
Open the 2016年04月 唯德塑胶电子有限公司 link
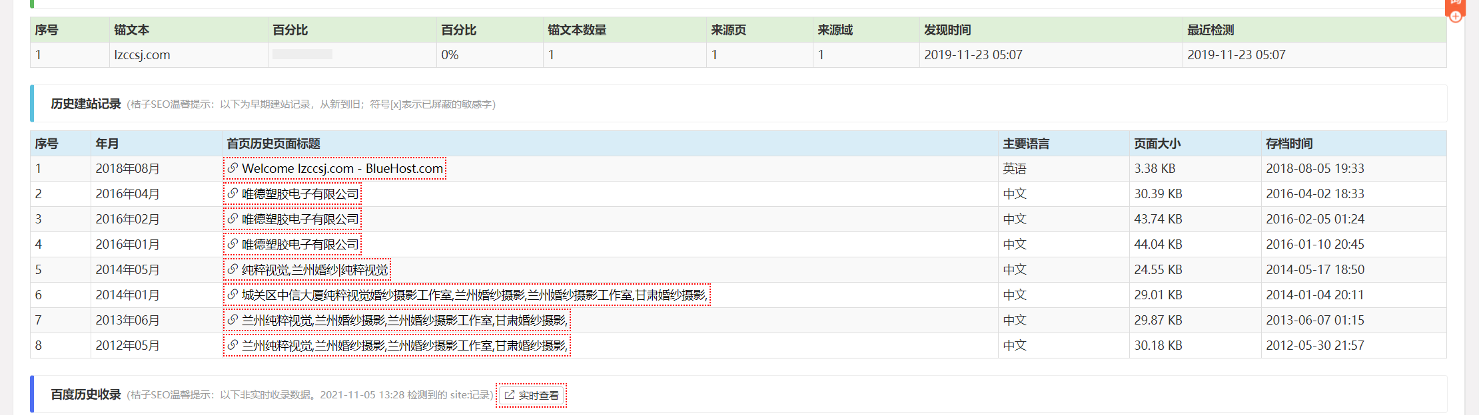[293, 194]
